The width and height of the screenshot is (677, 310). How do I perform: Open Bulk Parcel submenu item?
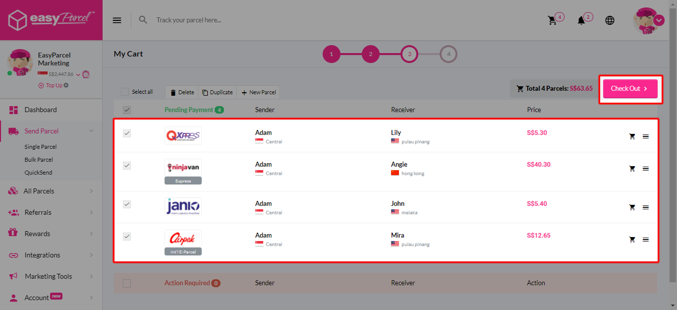click(x=39, y=160)
